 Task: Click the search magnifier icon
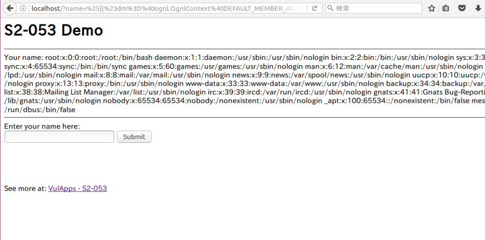coord(330,9)
